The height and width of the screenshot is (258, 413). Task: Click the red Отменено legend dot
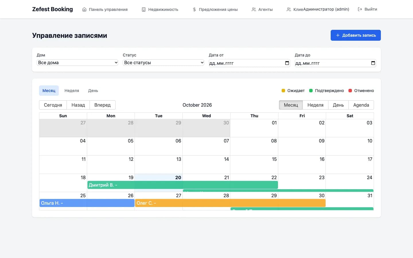click(x=350, y=91)
